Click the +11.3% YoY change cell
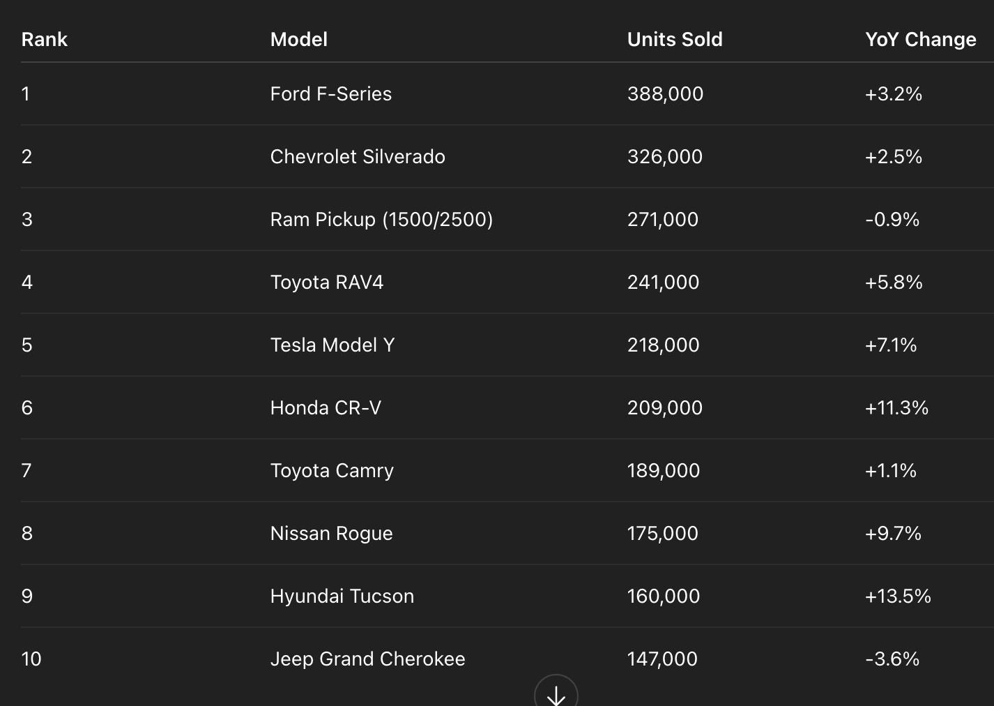 point(896,407)
